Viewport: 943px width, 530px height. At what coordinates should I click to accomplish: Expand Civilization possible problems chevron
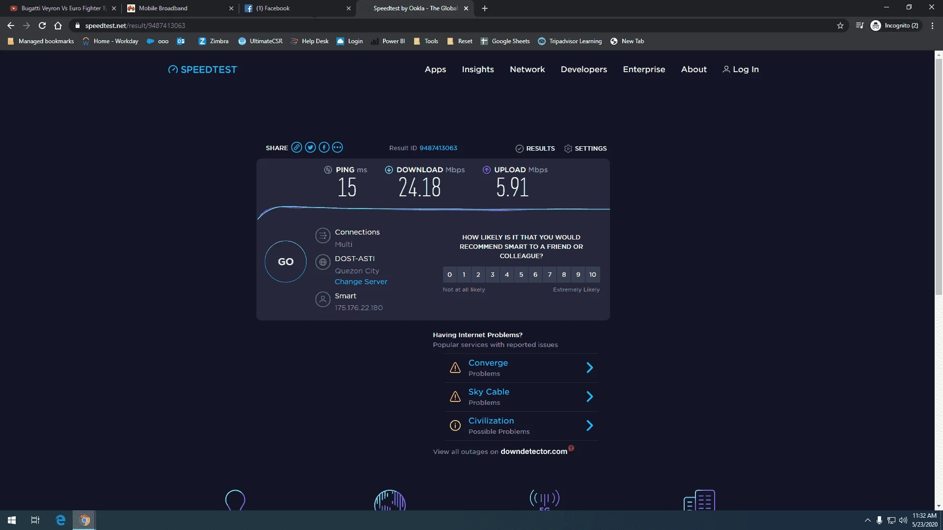point(590,425)
